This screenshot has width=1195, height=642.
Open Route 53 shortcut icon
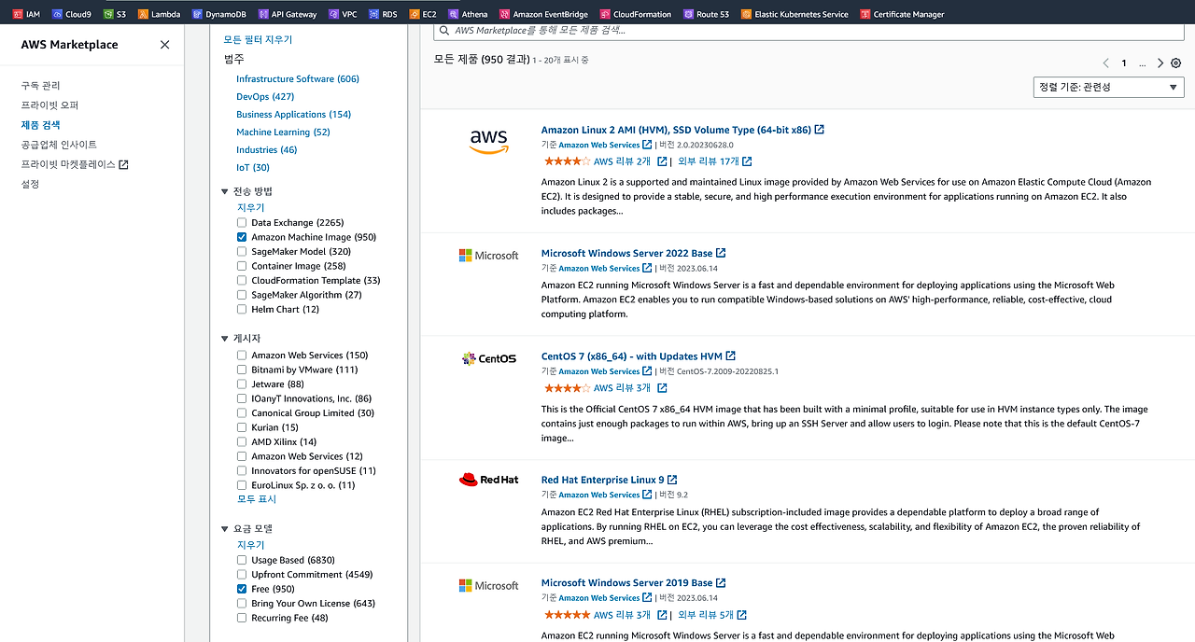pyautogui.click(x=689, y=14)
